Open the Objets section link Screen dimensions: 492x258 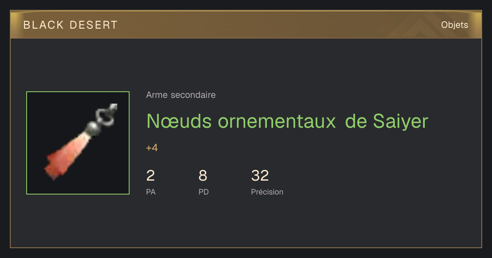tap(455, 25)
